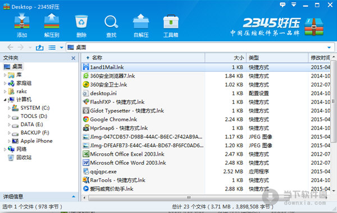
Task: Sort by the 修改时间 column header
Action: (320, 58)
